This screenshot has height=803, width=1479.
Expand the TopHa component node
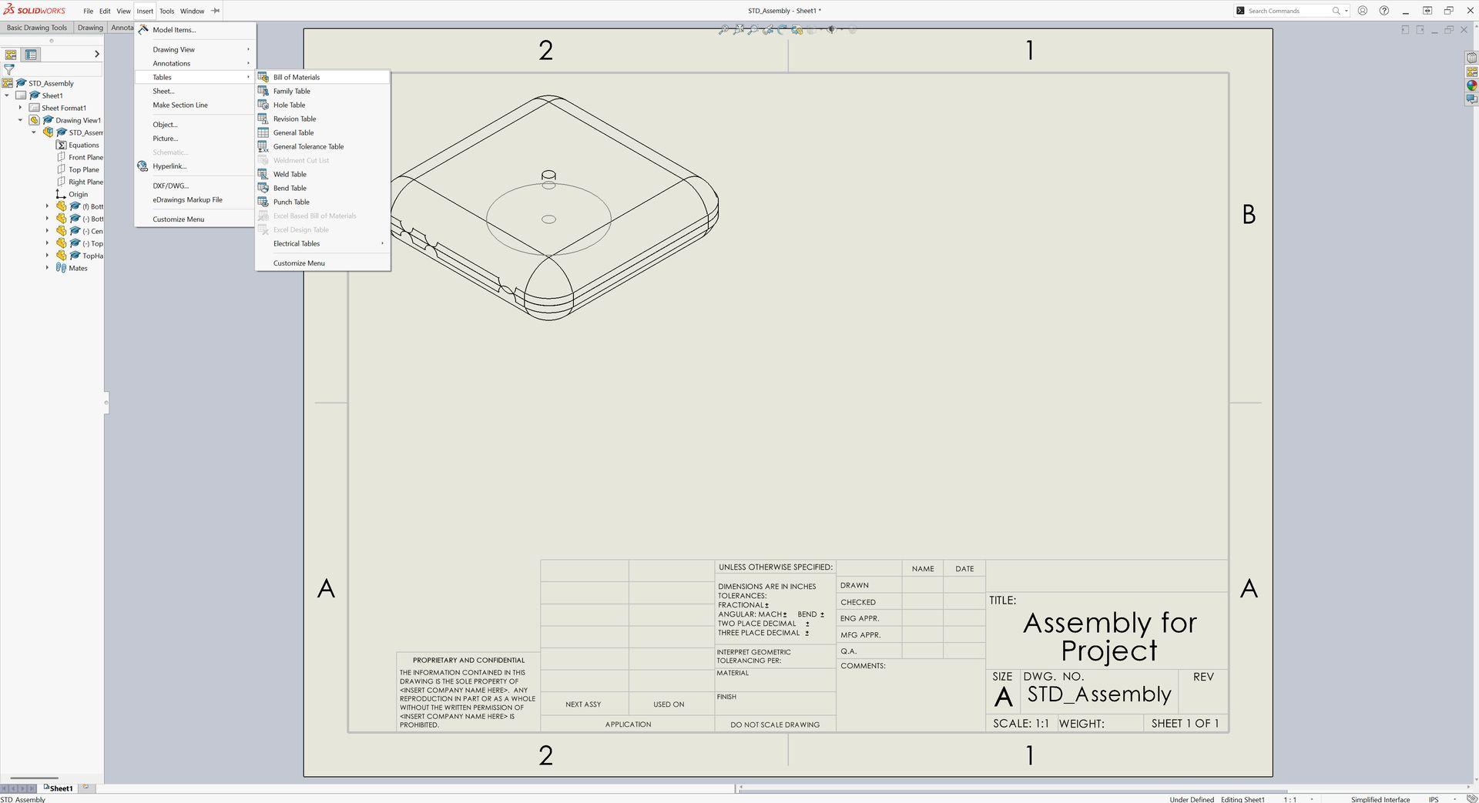coord(47,256)
